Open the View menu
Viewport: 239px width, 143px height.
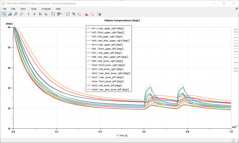point(23,9)
